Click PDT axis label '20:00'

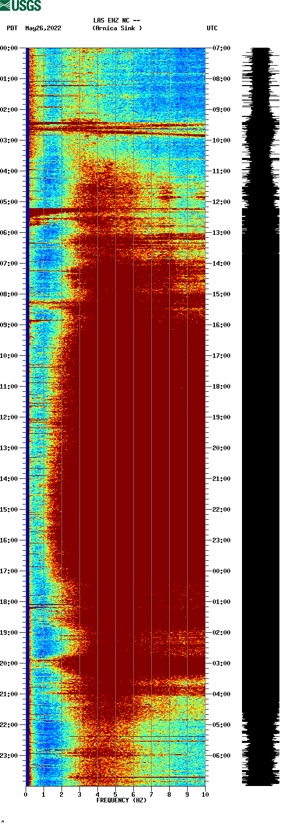point(9,663)
